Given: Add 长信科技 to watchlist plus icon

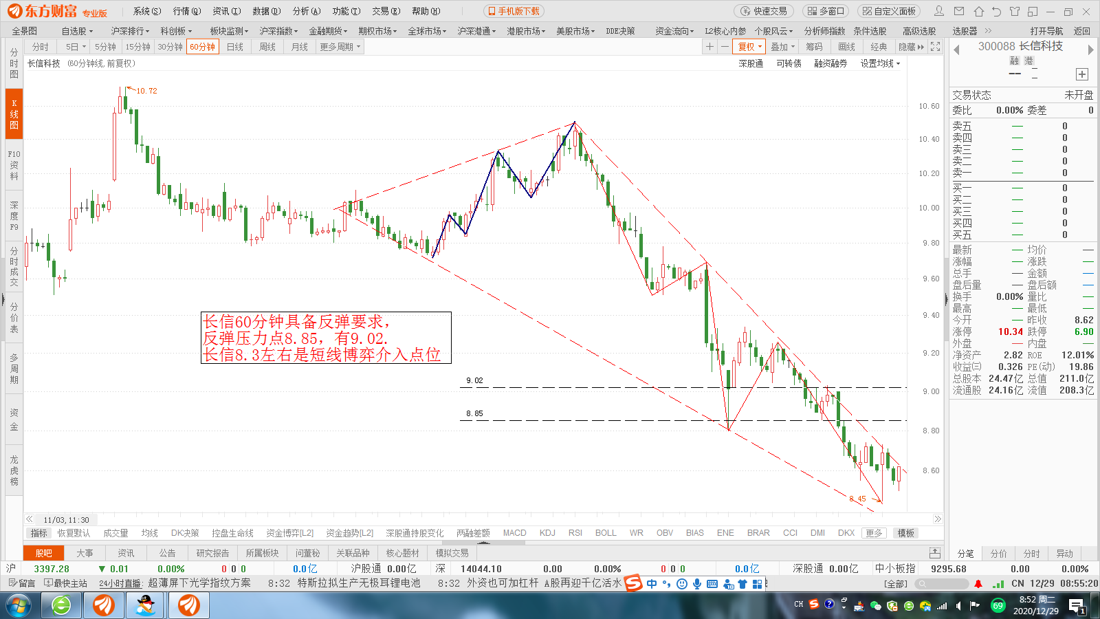Looking at the screenshot, I should [1082, 74].
